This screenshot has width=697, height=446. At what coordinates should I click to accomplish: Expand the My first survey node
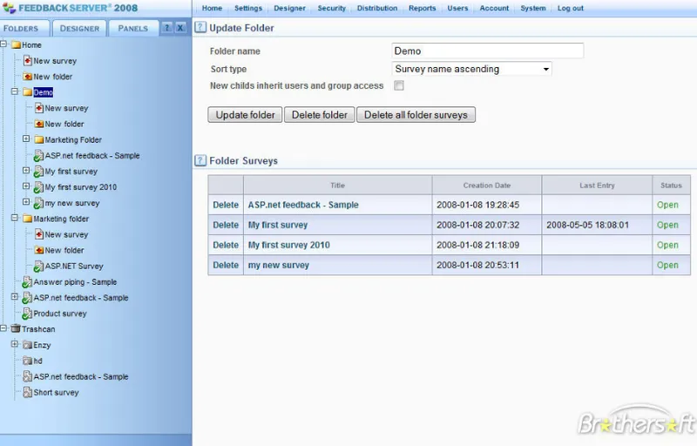click(x=26, y=170)
